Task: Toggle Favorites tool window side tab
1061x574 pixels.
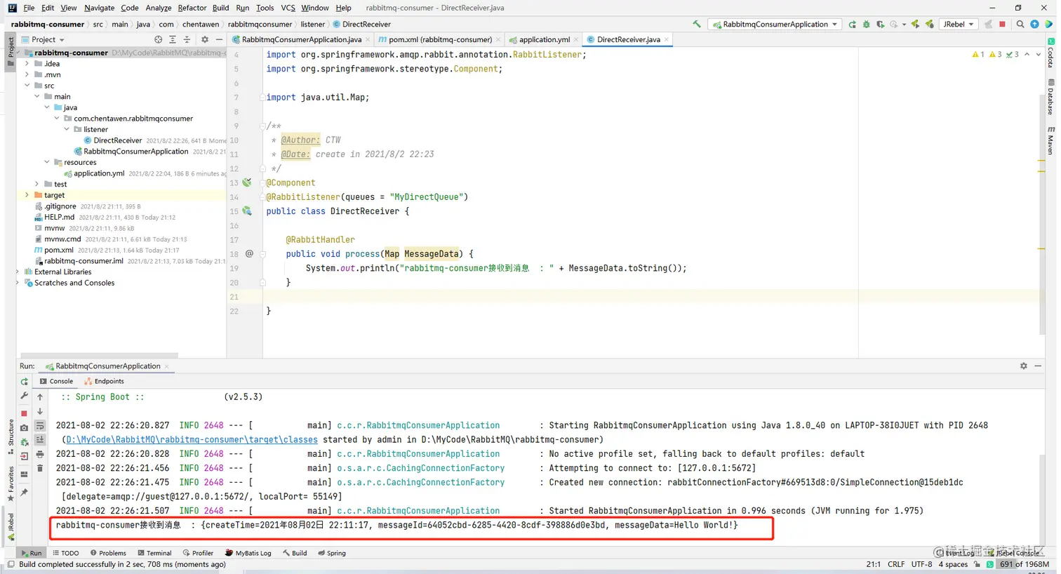Action: coord(11,484)
